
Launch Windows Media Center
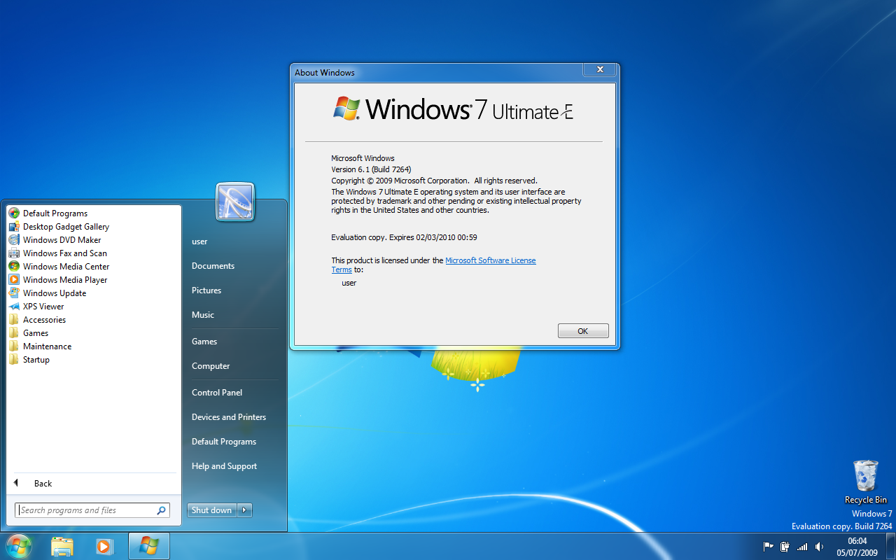(66, 266)
